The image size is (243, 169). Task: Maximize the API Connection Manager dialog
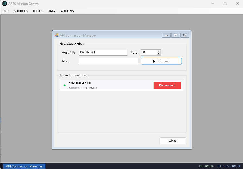tap(175, 35)
